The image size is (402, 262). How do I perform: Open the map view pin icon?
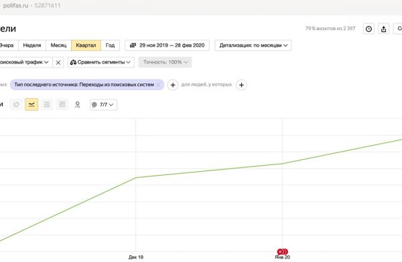[x=78, y=104]
